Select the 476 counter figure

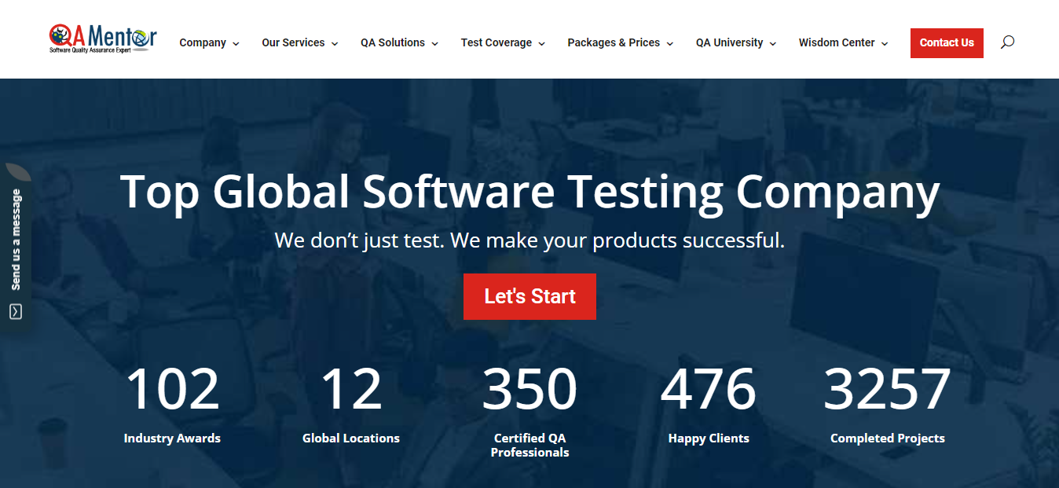click(x=709, y=389)
